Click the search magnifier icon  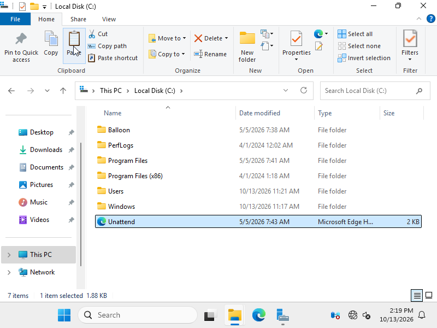[x=419, y=91]
